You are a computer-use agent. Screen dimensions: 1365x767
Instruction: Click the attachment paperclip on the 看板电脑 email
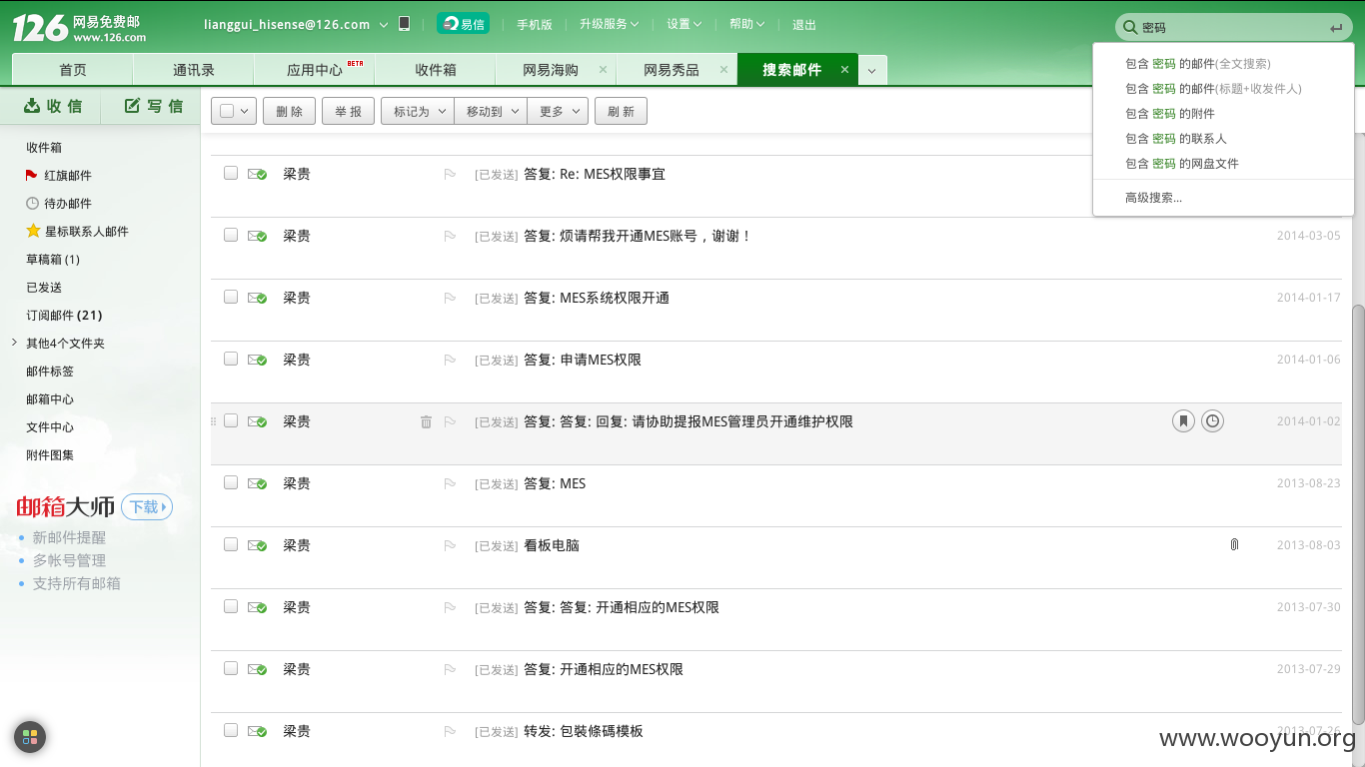1234,545
